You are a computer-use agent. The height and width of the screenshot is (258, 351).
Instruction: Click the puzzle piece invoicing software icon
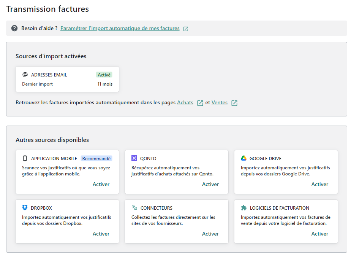243,208
